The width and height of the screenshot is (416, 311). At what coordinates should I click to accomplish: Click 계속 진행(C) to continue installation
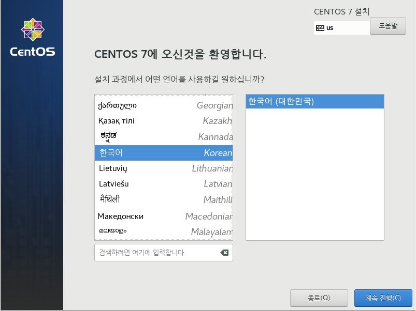[383, 298]
